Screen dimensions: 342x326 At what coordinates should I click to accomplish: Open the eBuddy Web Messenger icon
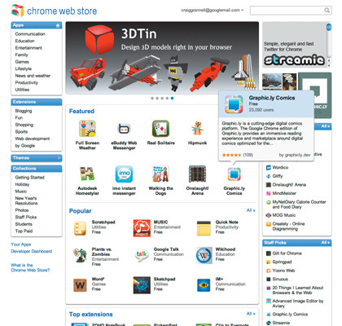[x=124, y=129]
